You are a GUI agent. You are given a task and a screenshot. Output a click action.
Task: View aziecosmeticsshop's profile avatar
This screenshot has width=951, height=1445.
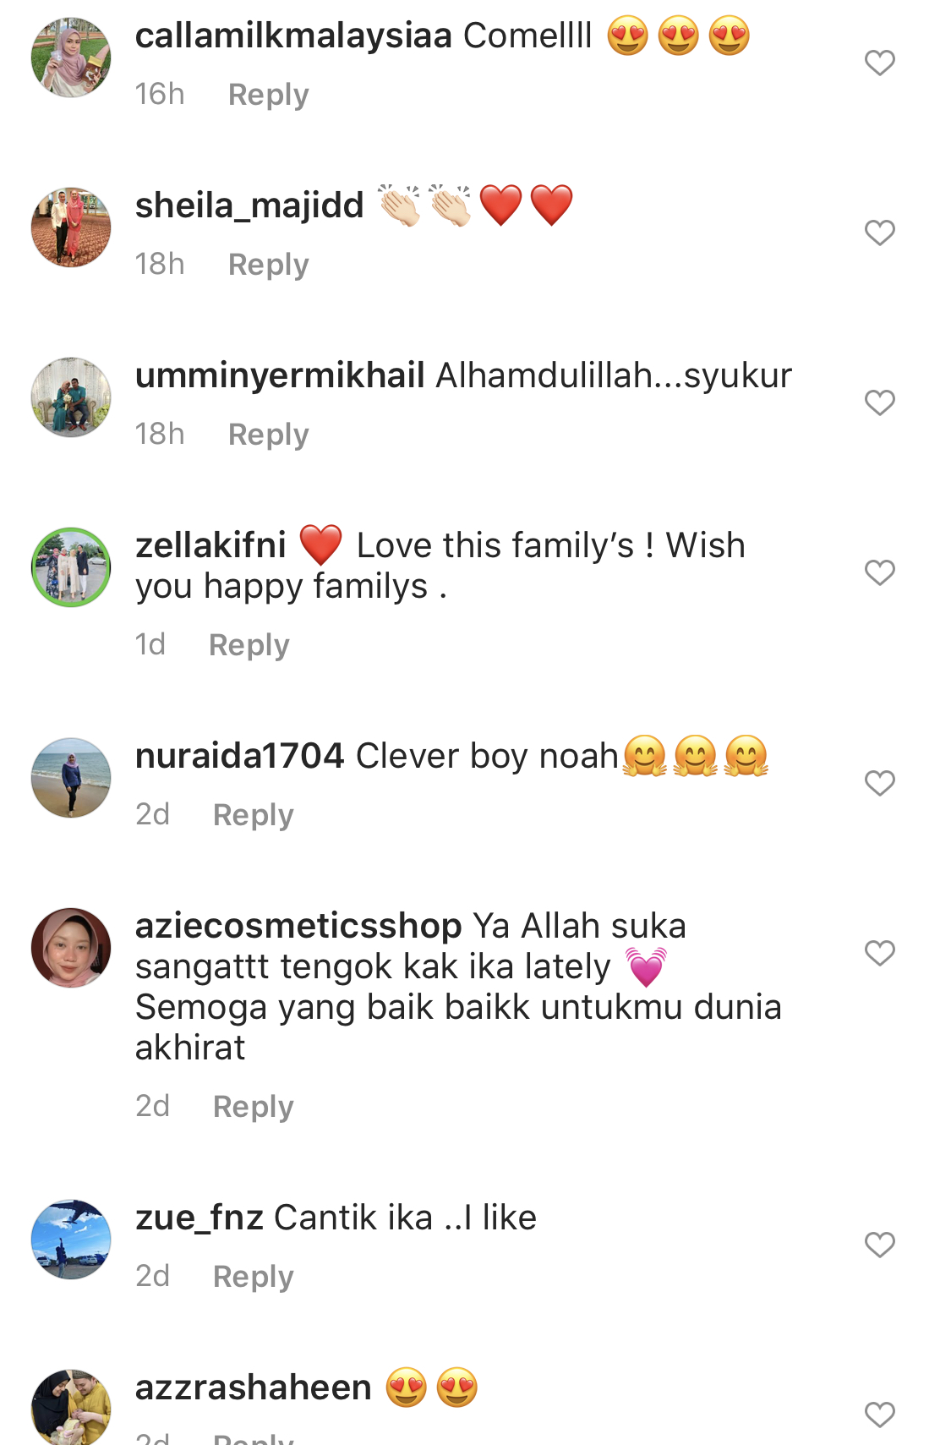click(71, 948)
